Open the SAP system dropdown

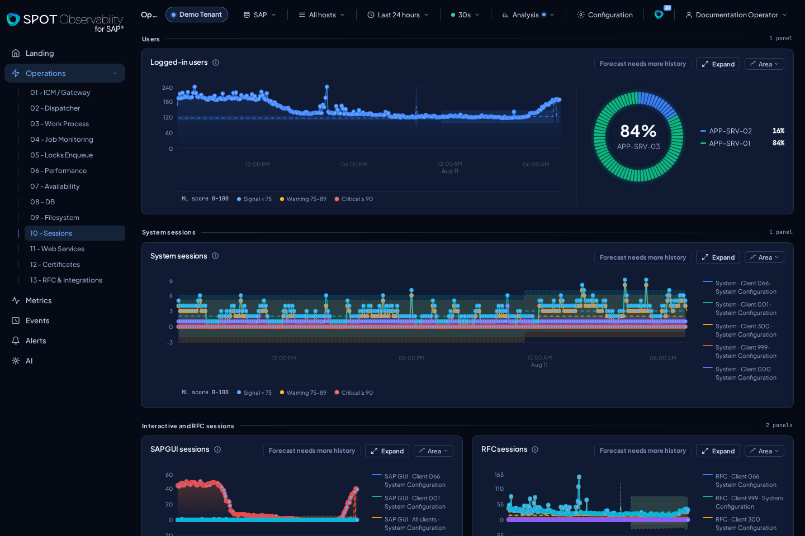[260, 15]
